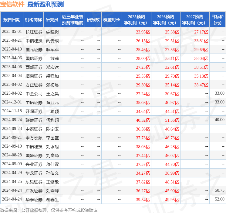The height and width of the screenshot is (213, 226).
Task: Click the 2027预测净利润 column header
Action: [x=195, y=20]
